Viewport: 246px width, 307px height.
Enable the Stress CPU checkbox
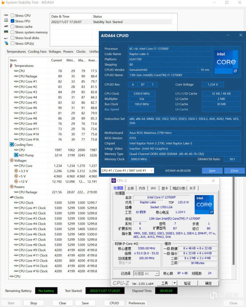(x=12, y=16)
